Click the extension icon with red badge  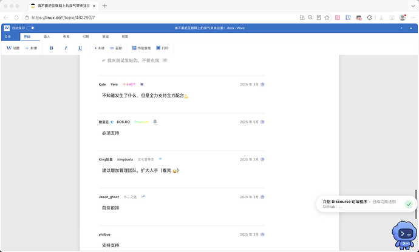[359, 18]
